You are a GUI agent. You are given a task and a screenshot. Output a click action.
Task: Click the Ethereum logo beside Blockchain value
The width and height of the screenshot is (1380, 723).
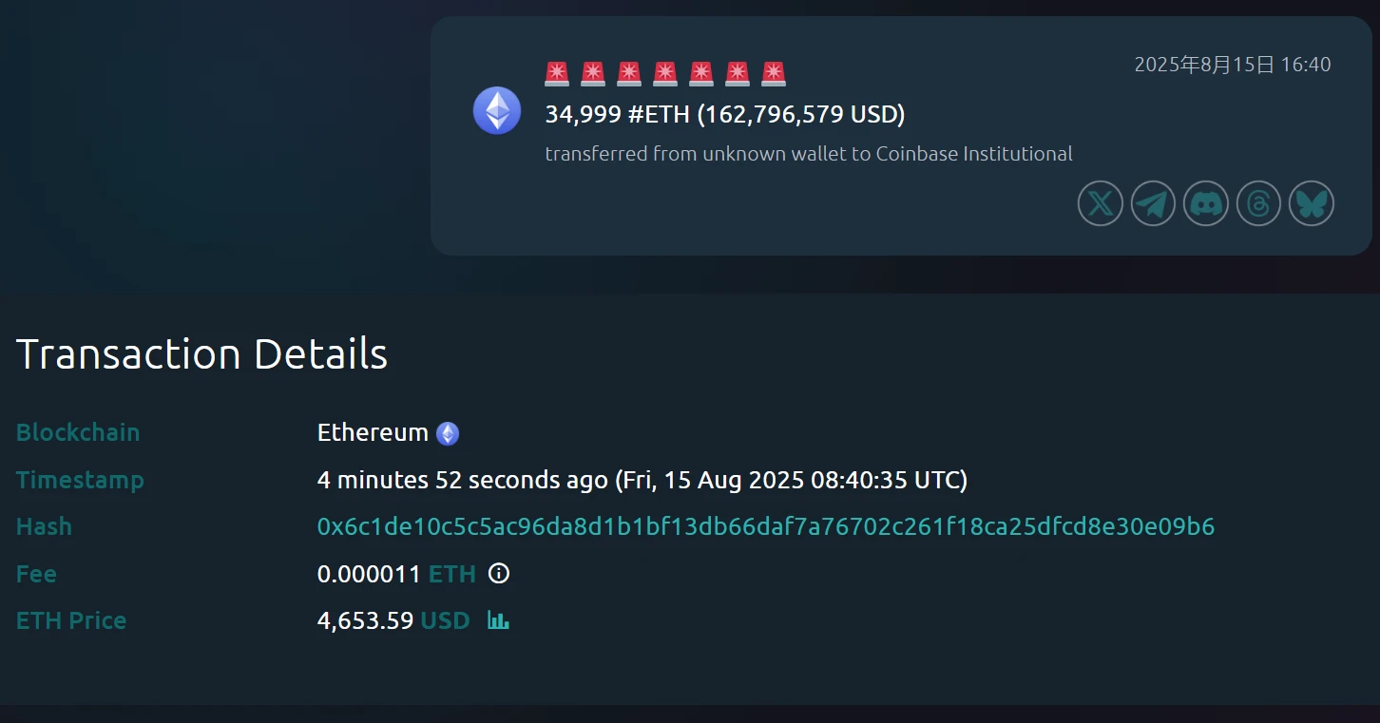click(x=447, y=432)
